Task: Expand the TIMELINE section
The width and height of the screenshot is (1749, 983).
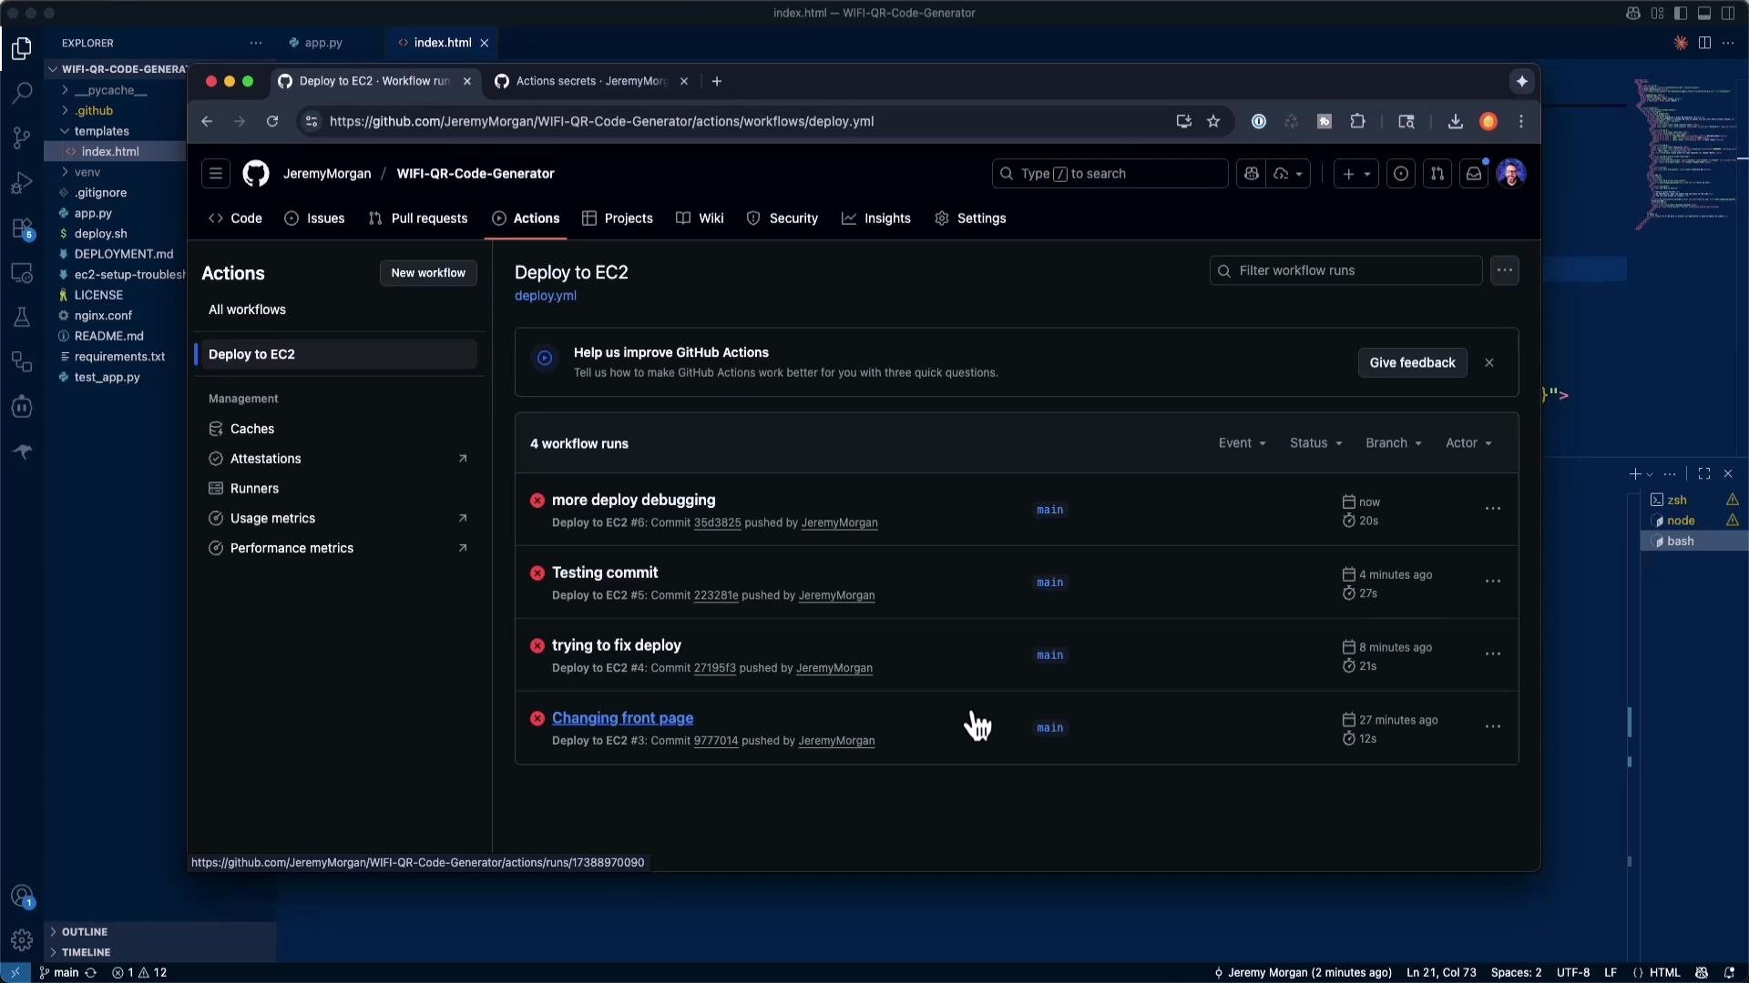Action: click(x=86, y=952)
